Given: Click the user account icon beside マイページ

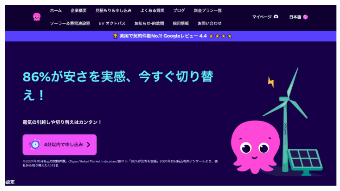Looking at the screenshot, I should pos(276,16).
